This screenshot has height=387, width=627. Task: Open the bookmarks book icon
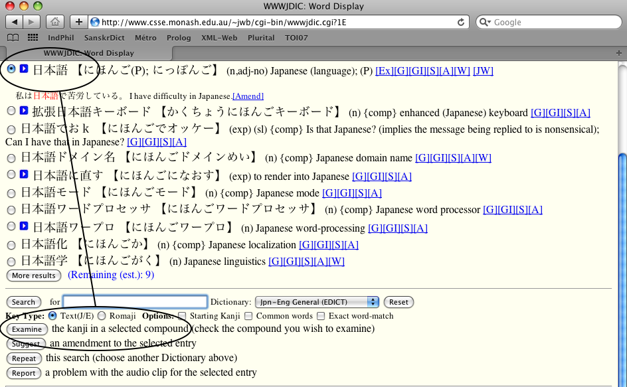14,38
